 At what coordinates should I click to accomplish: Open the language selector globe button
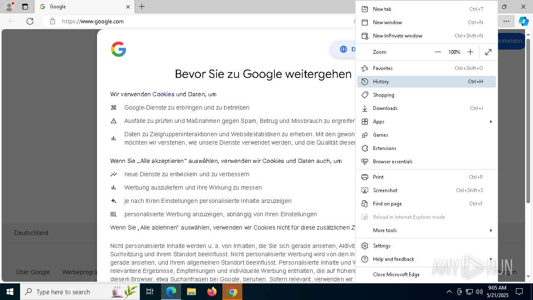[x=344, y=49]
